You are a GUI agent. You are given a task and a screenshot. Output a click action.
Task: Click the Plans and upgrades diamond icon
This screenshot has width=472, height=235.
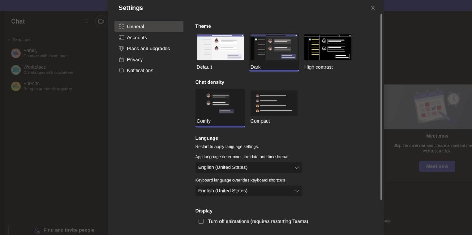pos(121,48)
